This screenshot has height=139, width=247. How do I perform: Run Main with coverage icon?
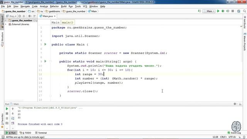click(228, 11)
